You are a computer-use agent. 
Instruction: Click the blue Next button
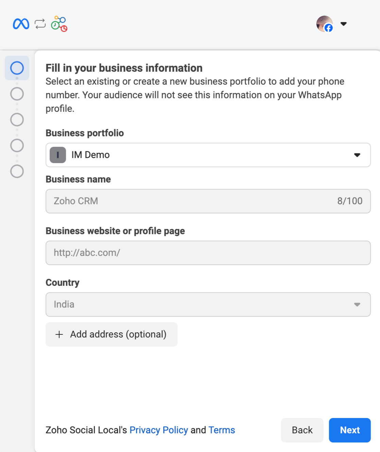point(350,430)
